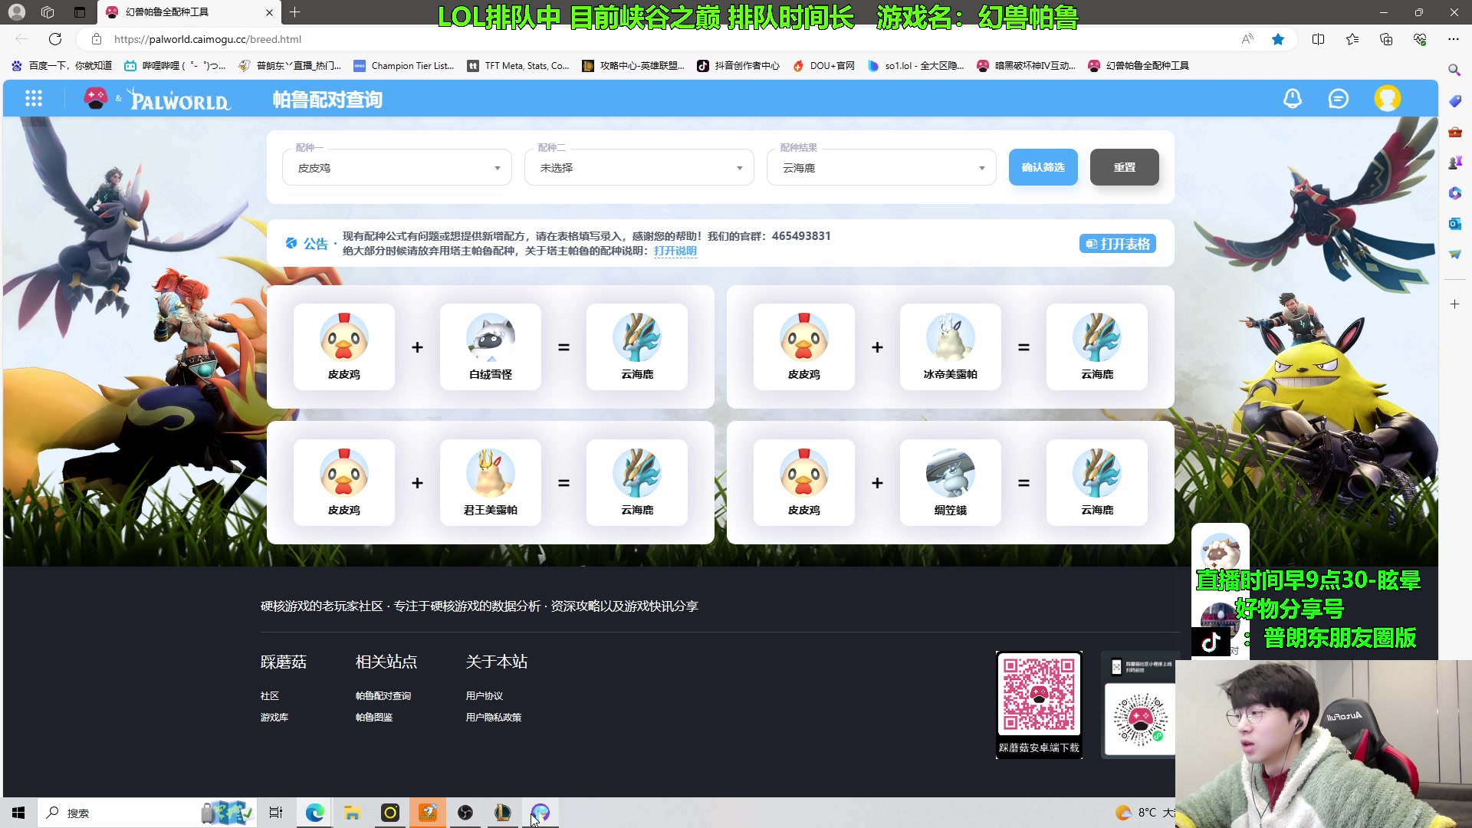The image size is (1472, 828).
Task: Click the 打开表格 button
Action: (x=1118, y=244)
